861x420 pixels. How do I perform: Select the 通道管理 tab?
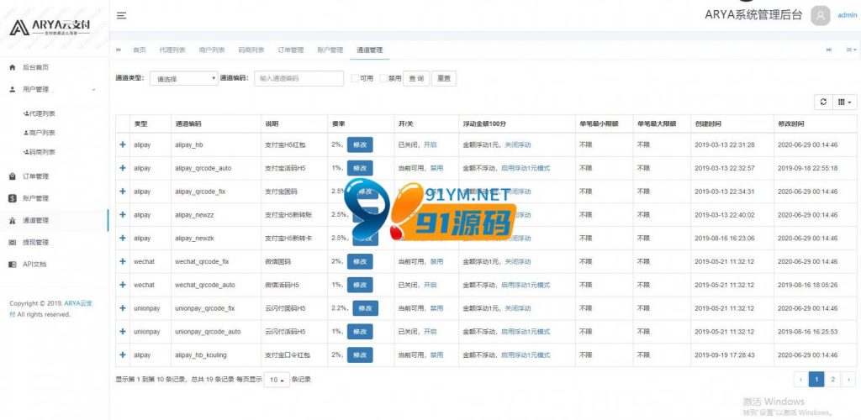370,50
